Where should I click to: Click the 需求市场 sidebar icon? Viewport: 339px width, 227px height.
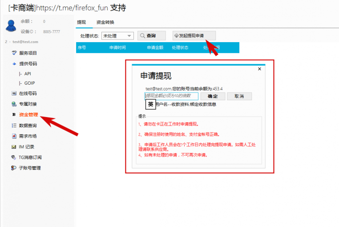coord(14,136)
